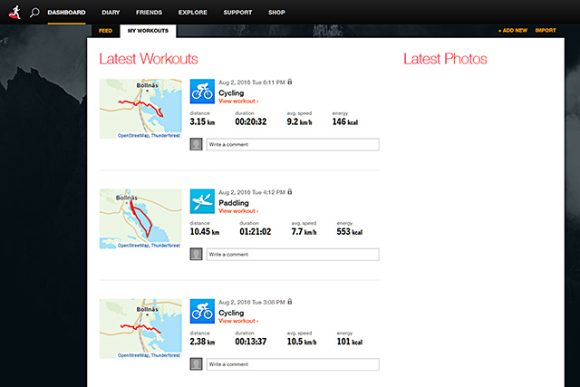This screenshot has width=580, height=387.
Task: Switch to the Feed tab
Action: 105,31
